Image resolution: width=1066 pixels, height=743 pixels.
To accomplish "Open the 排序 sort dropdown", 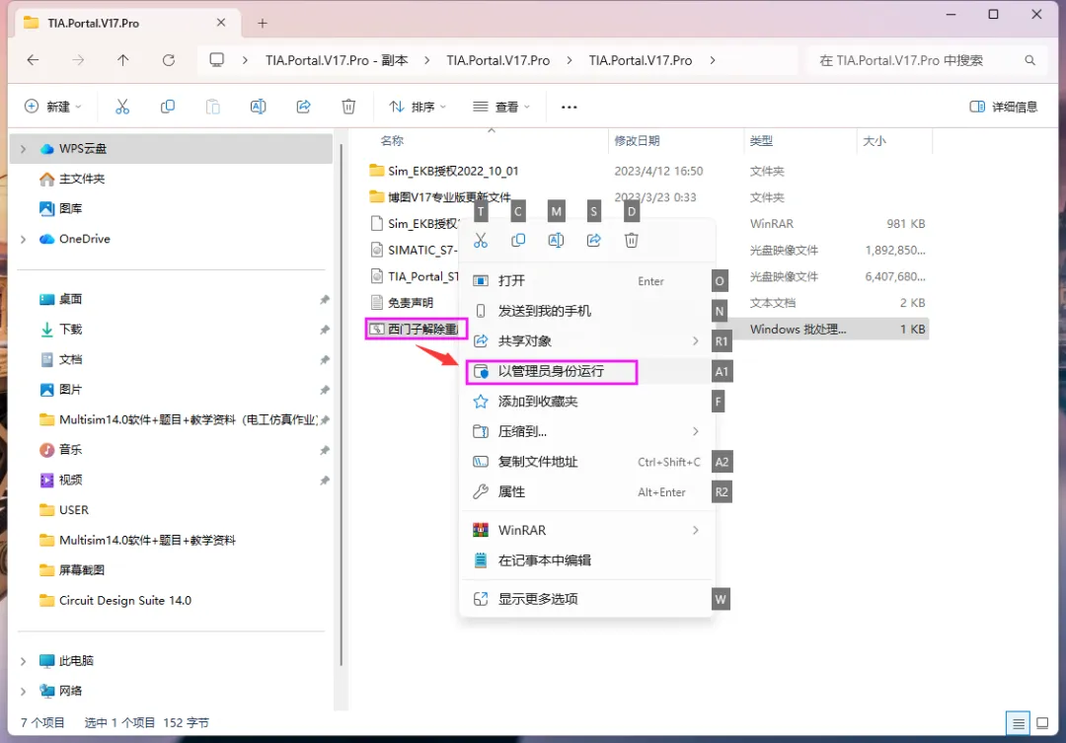I will pos(418,107).
